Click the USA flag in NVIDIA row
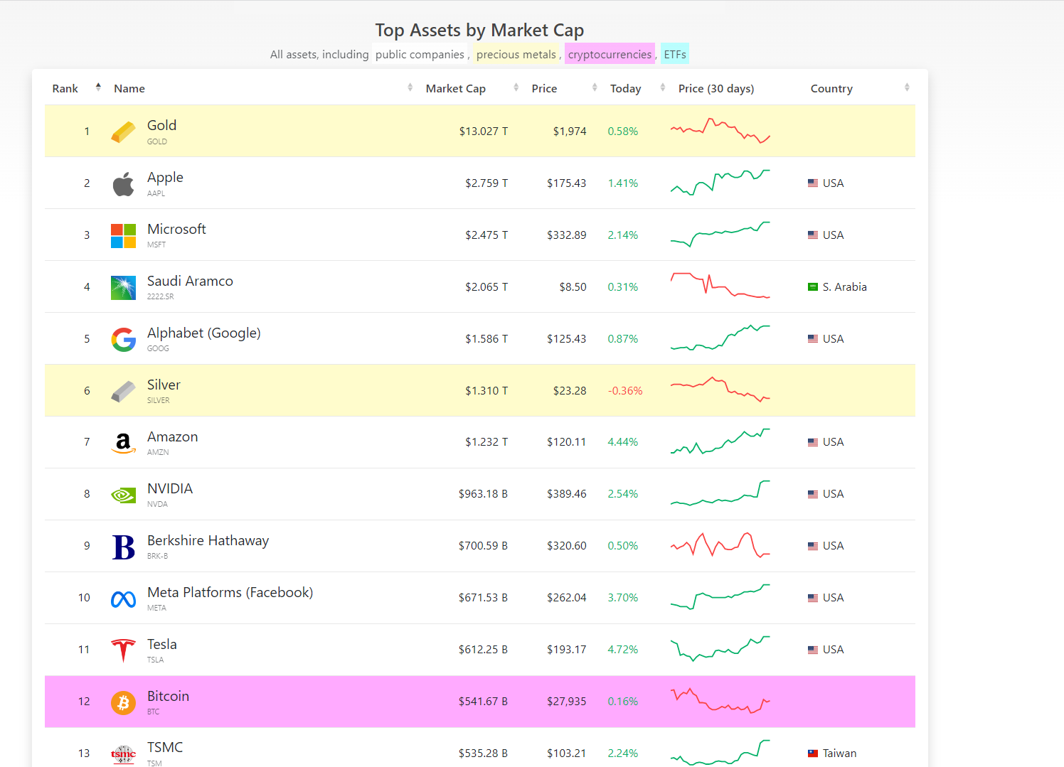Screen dimensions: 1064x767 pyautogui.click(x=813, y=494)
